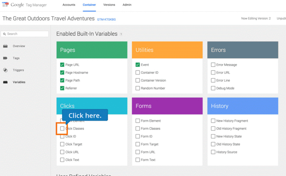The height and width of the screenshot is (176, 286).
Task: Uncheck the Page Hostname checkbox
Action: point(62,73)
